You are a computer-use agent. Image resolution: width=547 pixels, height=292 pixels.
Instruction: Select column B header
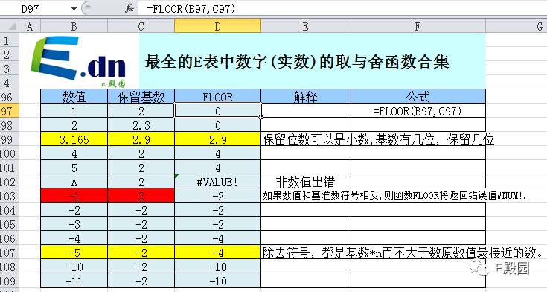[x=74, y=26]
